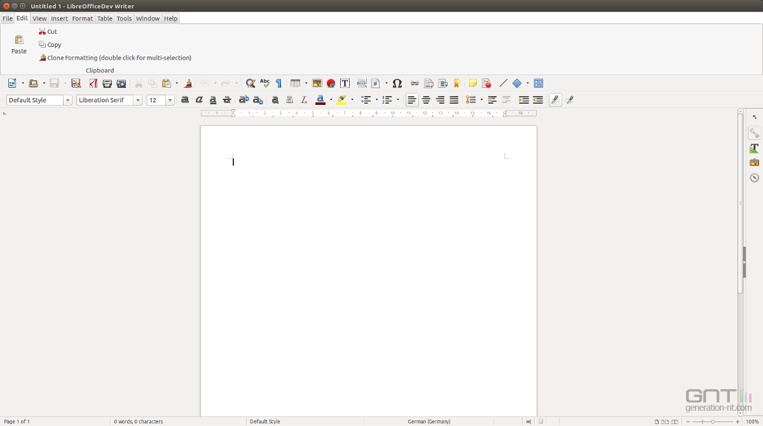Open the sidebar Navigator compass icon
763x426 pixels.
pos(754,177)
